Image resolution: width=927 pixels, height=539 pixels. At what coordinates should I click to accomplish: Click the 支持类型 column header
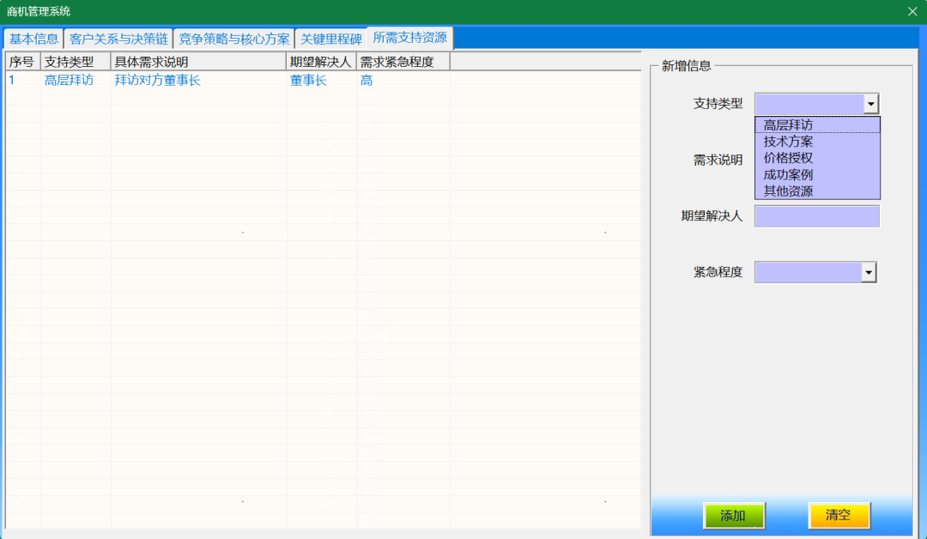76,62
